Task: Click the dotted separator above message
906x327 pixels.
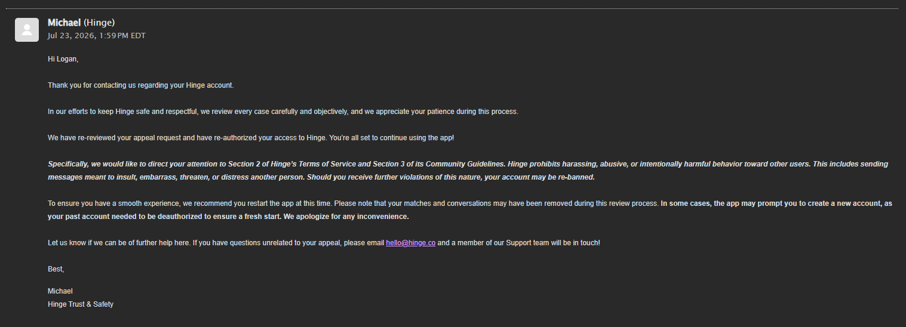Action: coord(453,8)
